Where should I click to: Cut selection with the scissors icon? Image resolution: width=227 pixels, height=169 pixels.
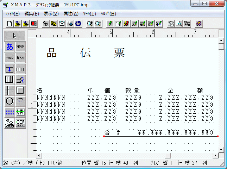click(46, 24)
